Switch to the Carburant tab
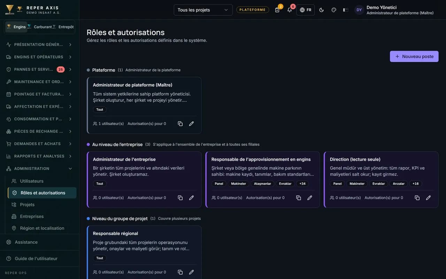This screenshot has width=446, height=279. (x=40, y=27)
